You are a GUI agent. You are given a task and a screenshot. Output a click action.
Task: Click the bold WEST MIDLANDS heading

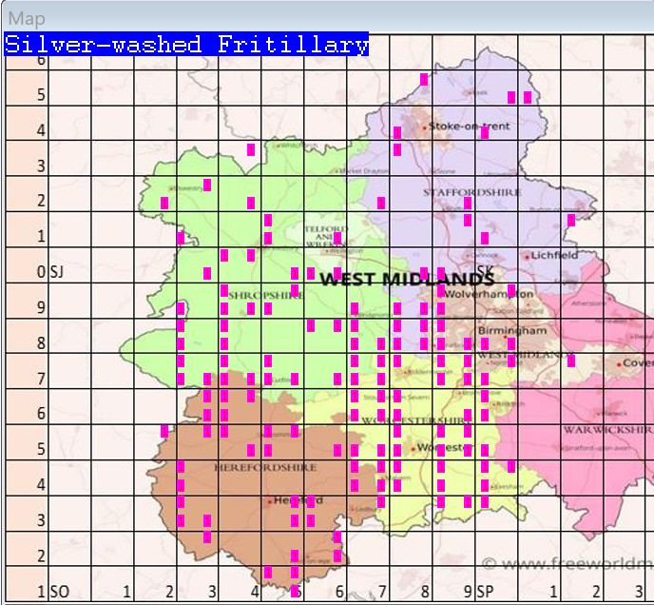pyautogui.click(x=406, y=279)
